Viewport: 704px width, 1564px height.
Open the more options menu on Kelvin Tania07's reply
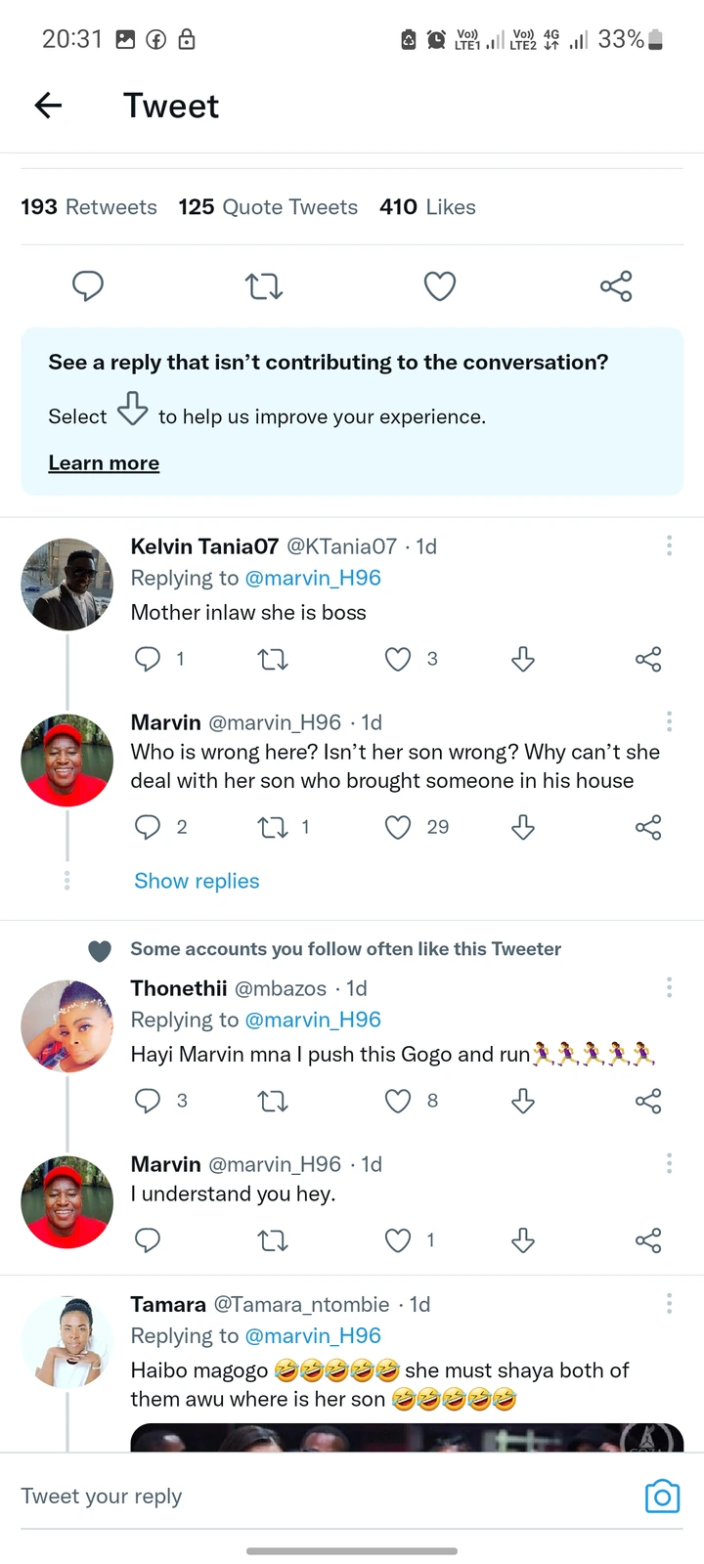pyautogui.click(x=669, y=545)
